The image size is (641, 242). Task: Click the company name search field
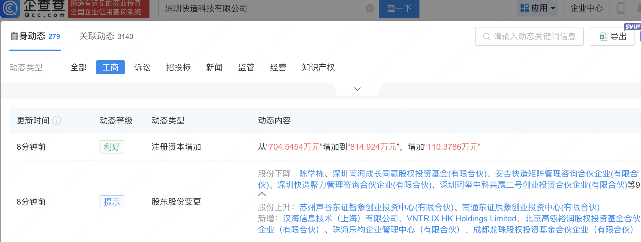click(x=263, y=9)
